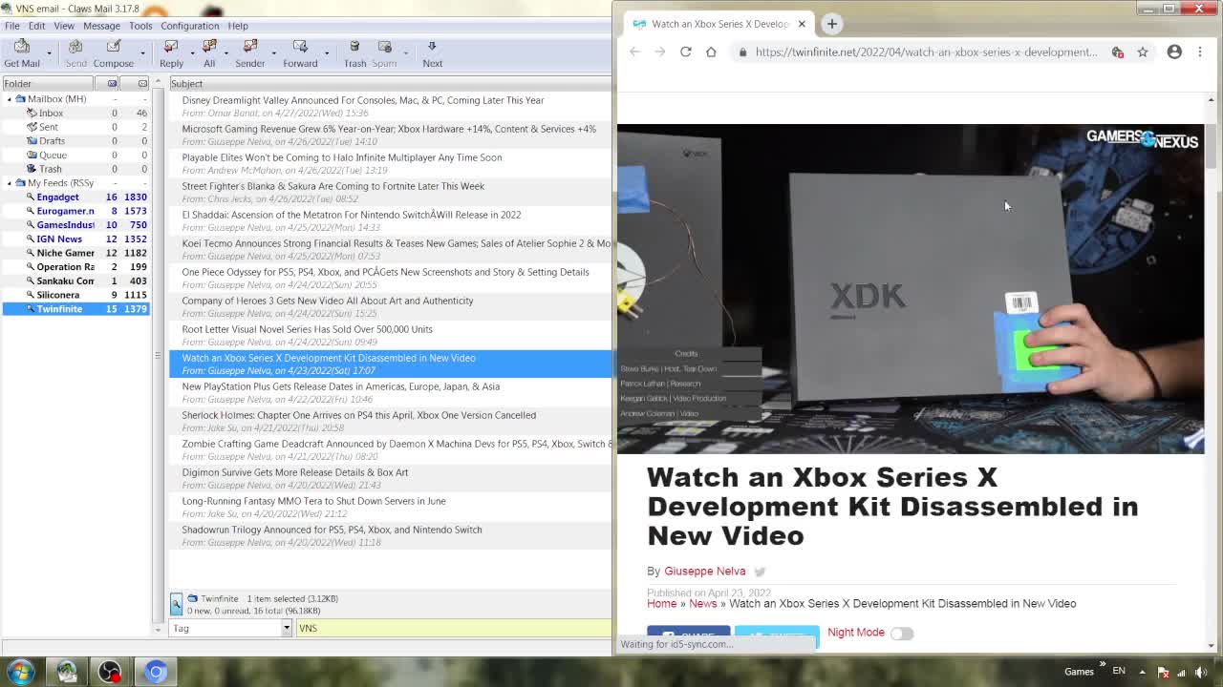Click the twinfinite.net address bar
This screenshot has width=1223, height=687.
926,52
